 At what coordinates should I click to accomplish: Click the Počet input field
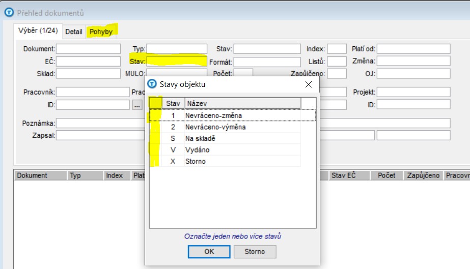coord(243,72)
